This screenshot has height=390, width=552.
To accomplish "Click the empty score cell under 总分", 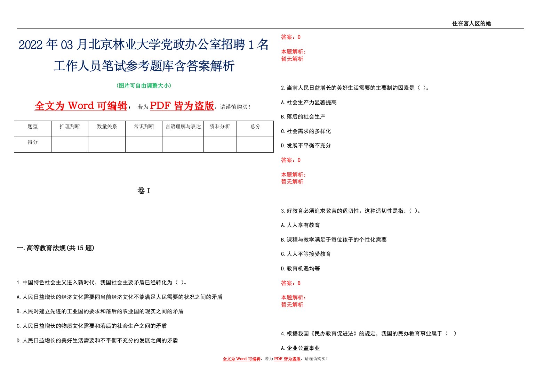I will tap(255, 145).
